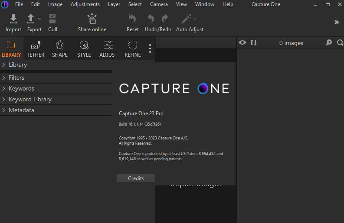Open the Camera menu

point(159,4)
